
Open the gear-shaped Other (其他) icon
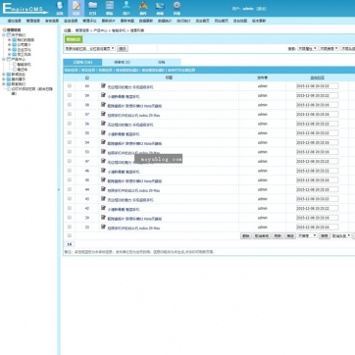coord(177,8)
